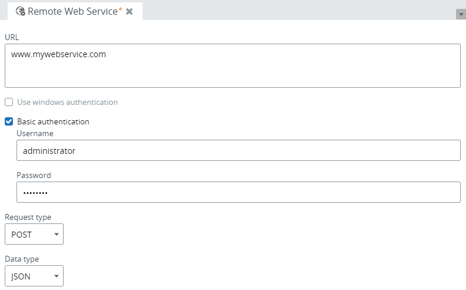
Task: Click the arrow on the JSON dropdown
Action: (x=56, y=276)
